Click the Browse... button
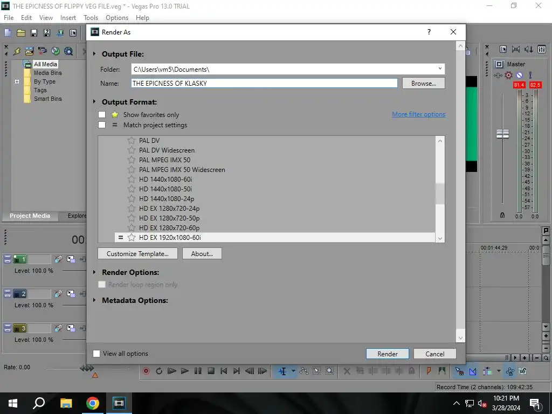 [x=424, y=84]
